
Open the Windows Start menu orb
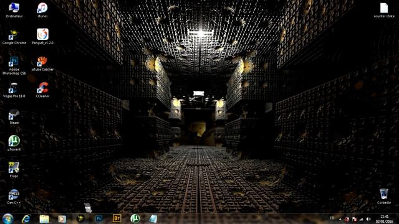coord(8,218)
